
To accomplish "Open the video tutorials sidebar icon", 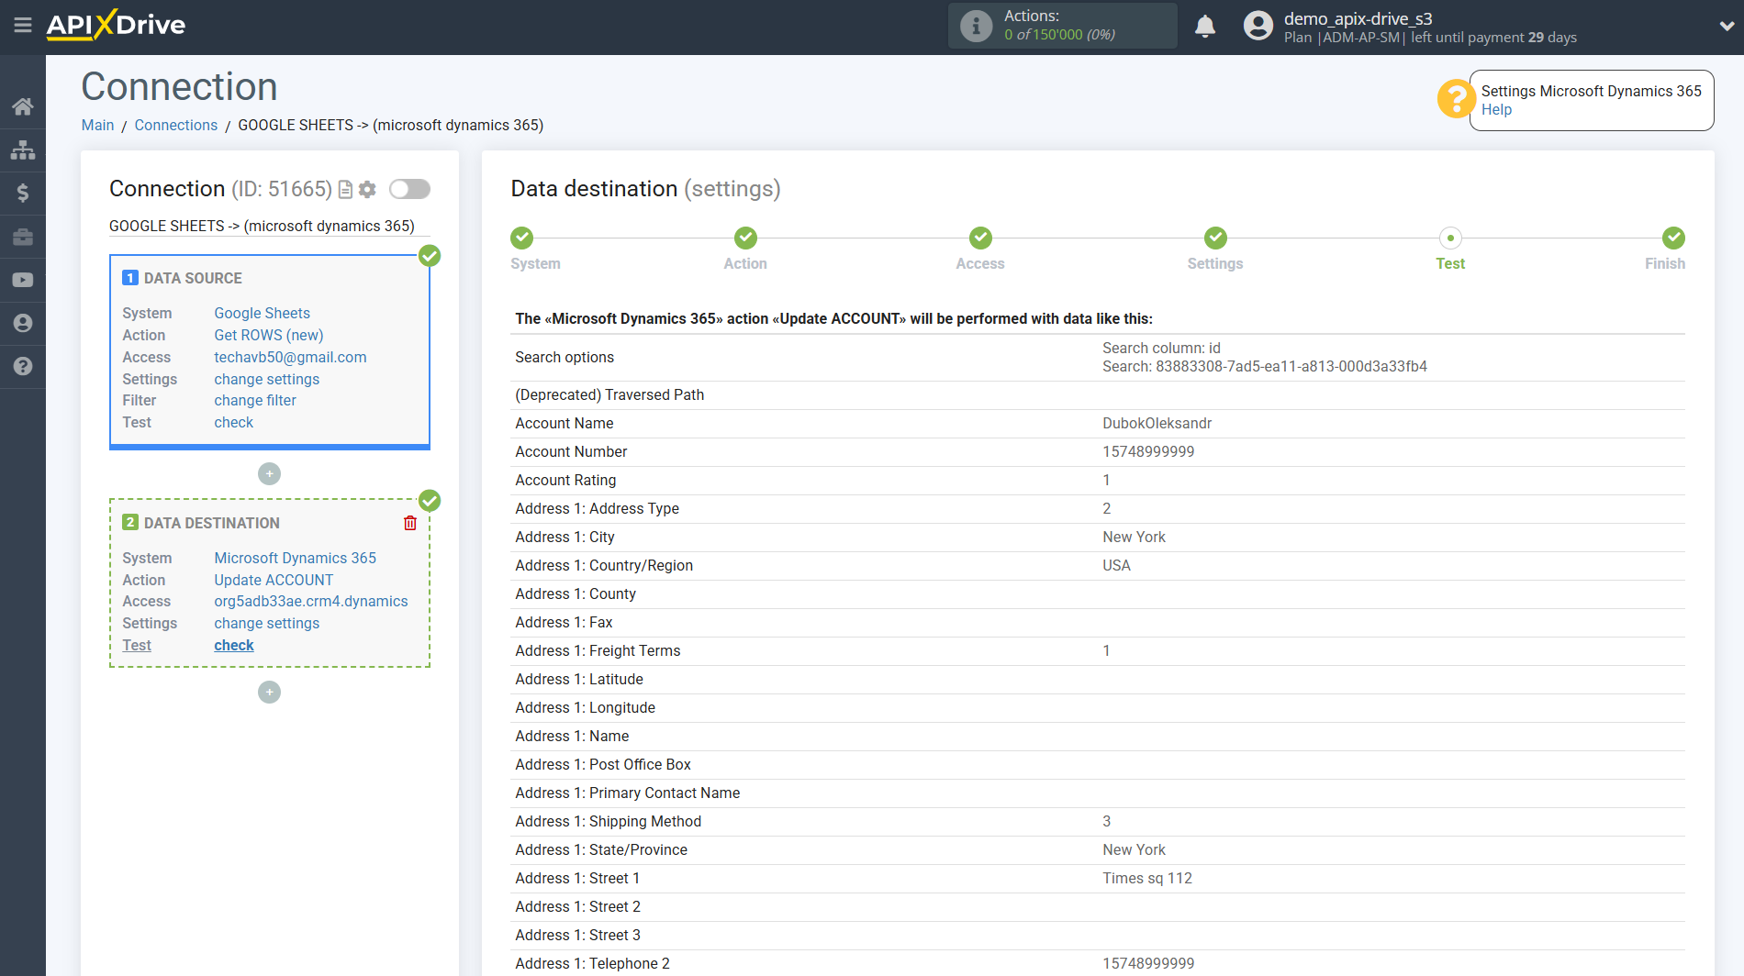I will pos(23,280).
